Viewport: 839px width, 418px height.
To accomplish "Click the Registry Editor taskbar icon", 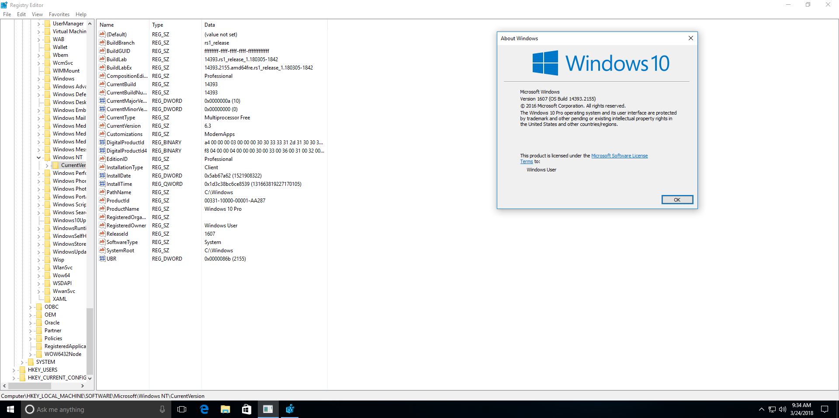I will (x=290, y=409).
